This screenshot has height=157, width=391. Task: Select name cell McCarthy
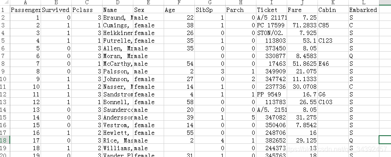pyautogui.click(x=118, y=64)
